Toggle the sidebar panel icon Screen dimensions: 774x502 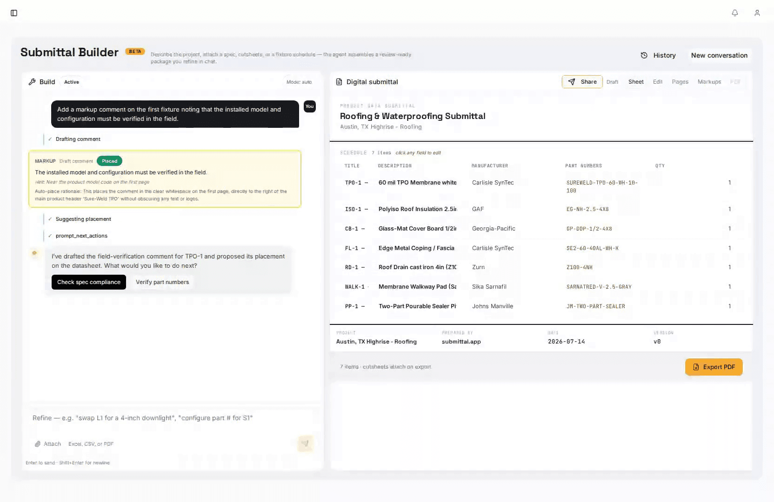pos(14,13)
